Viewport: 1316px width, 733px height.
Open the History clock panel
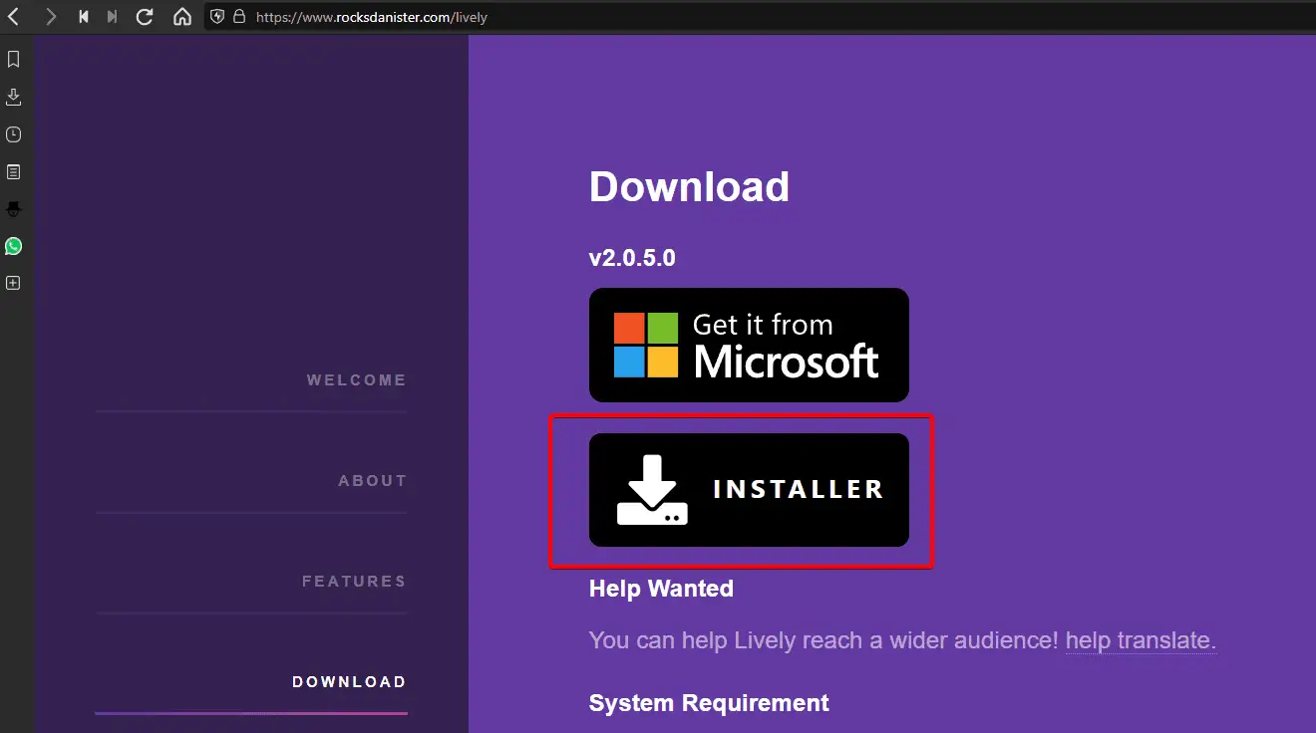[13, 134]
